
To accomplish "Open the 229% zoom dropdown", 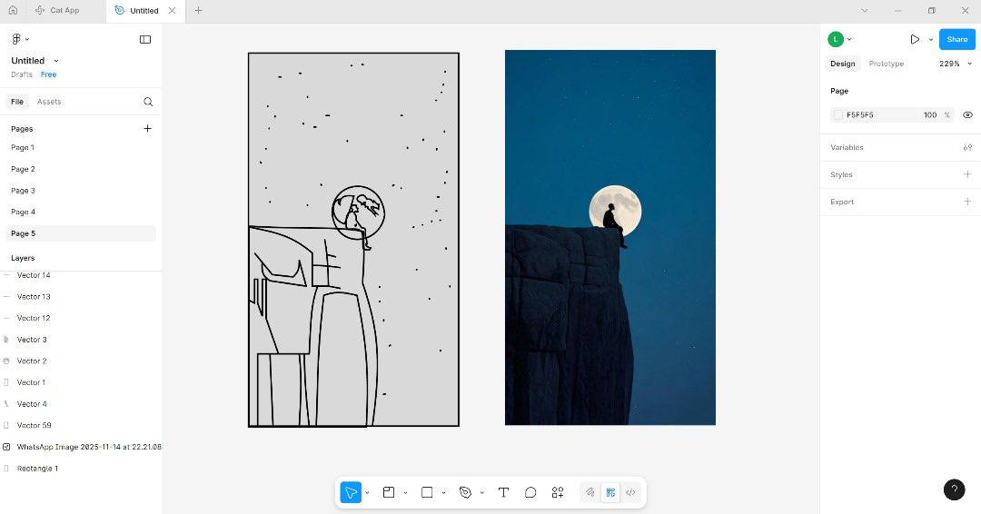I will (956, 64).
